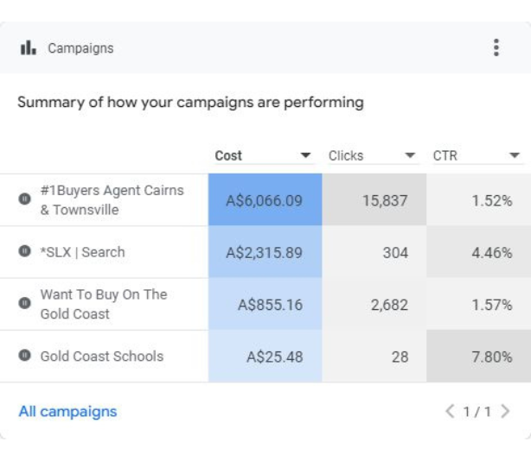Click the 7.80% CTR cell
This screenshot has height=461, width=531.
(x=478, y=356)
